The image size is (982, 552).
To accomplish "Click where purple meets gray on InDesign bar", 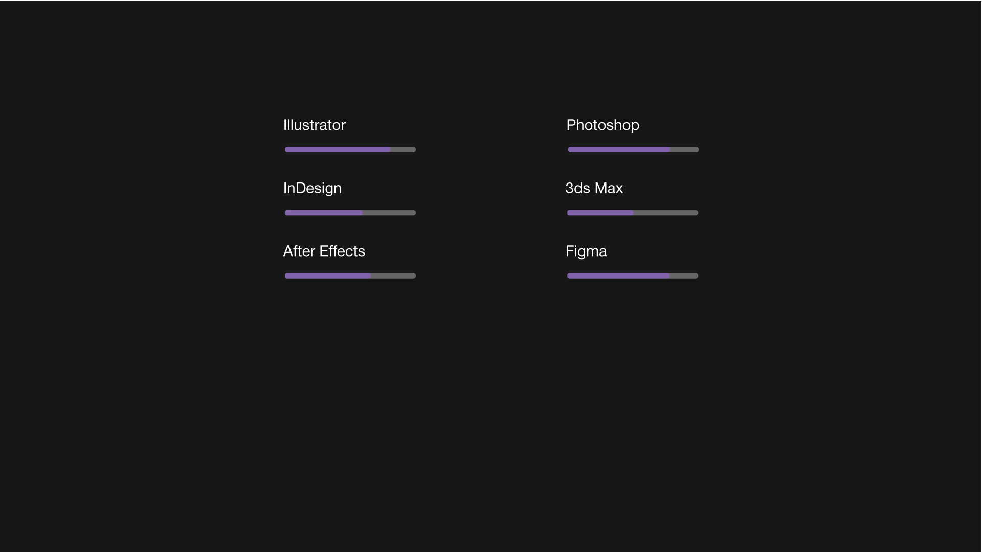I will pos(362,213).
